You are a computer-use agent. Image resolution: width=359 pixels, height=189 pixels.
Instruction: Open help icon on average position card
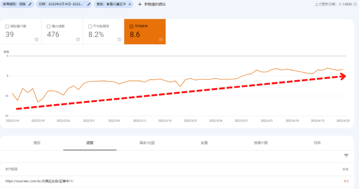(x=161, y=39)
